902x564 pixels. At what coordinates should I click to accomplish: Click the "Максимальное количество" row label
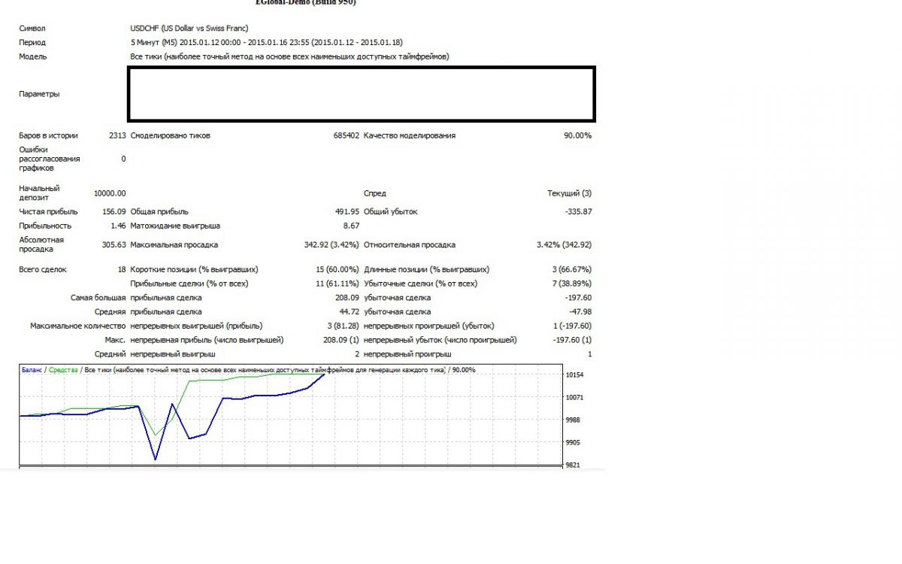[78, 326]
